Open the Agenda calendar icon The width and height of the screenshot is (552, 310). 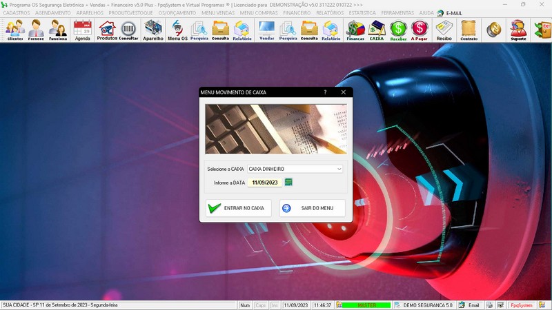[83, 30]
